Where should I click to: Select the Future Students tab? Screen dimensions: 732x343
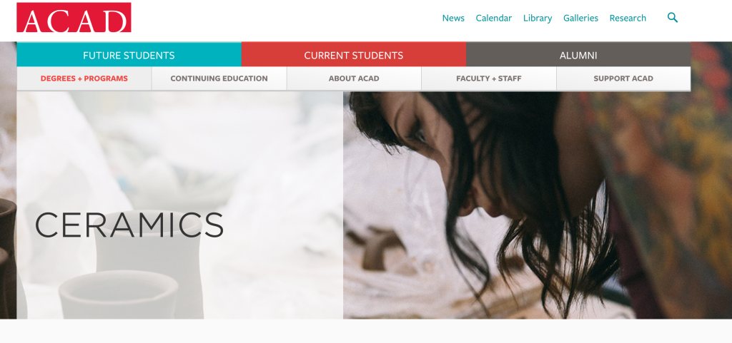(129, 55)
